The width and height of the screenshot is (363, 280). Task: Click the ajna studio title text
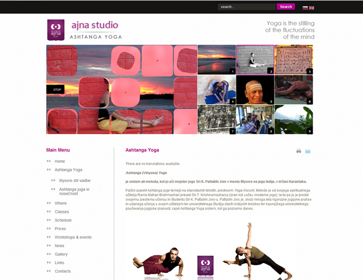coord(95,25)
